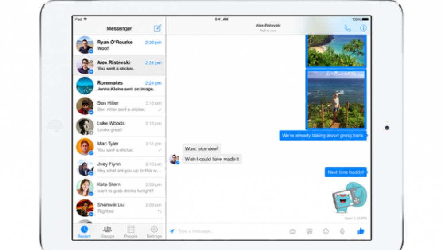Open the Rommates group chat
Screen dimensions: 443x250
click(119, 86)
